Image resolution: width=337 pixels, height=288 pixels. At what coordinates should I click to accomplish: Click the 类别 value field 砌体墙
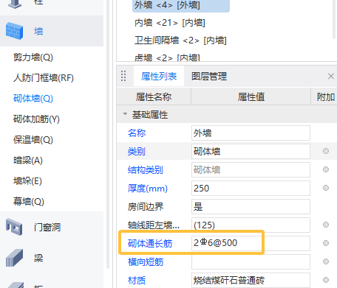coord(251,151)
